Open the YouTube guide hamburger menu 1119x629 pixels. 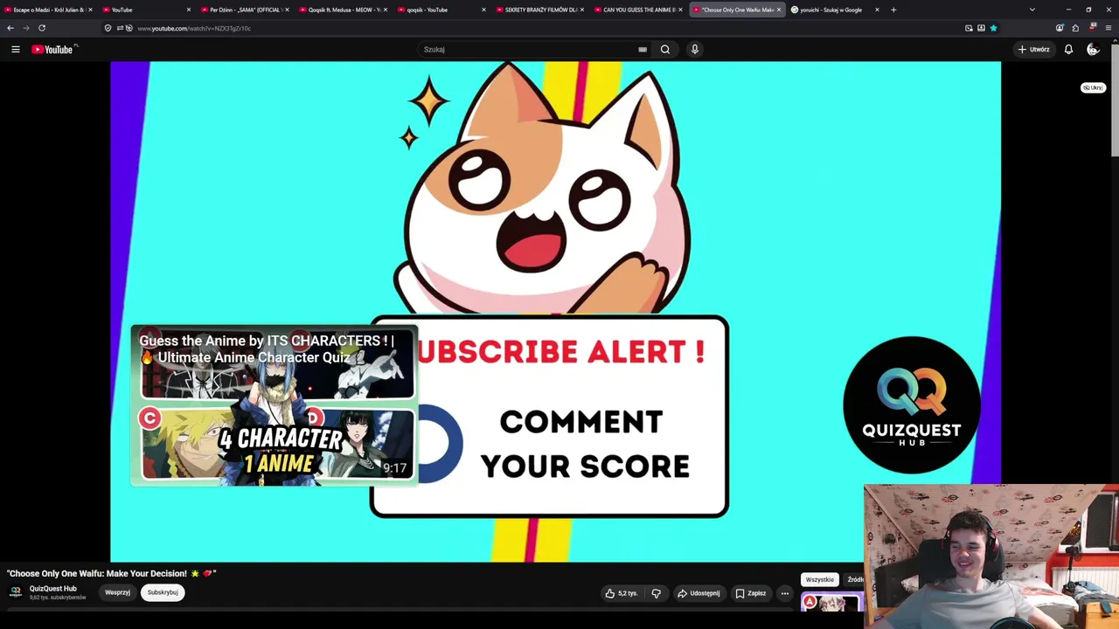pyautogui.click(x=15, y=50)
